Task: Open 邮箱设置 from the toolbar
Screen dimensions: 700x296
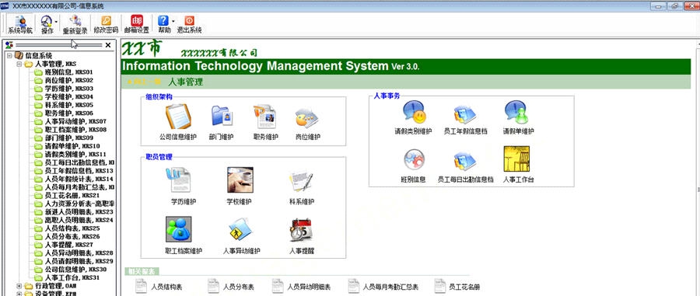Action: coord(137,25)
